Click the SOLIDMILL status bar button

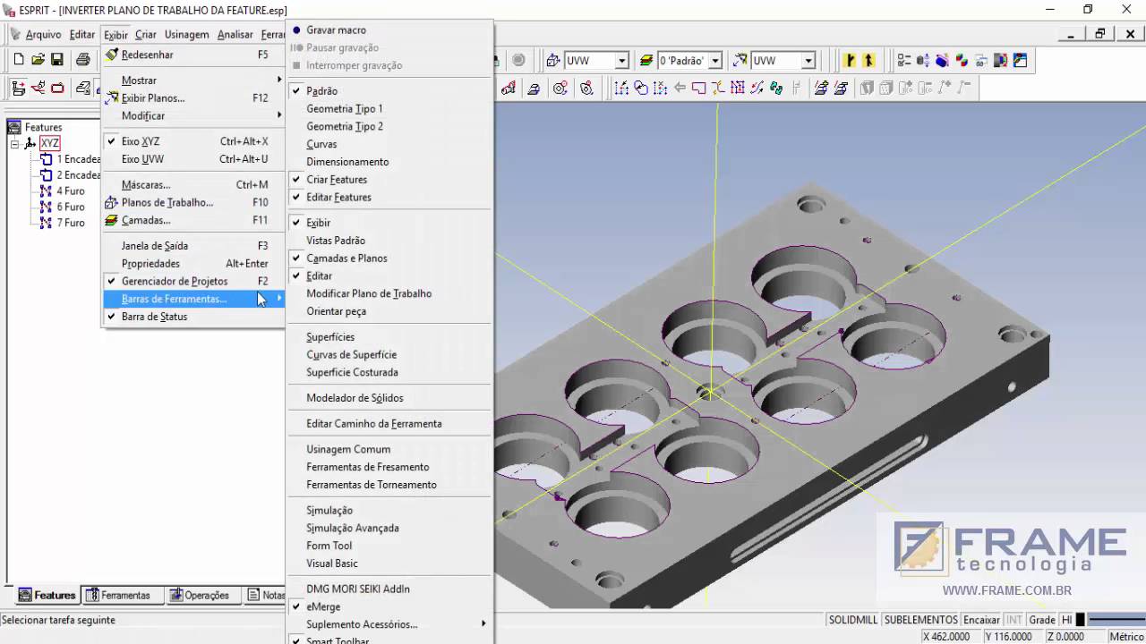[853, 620]
